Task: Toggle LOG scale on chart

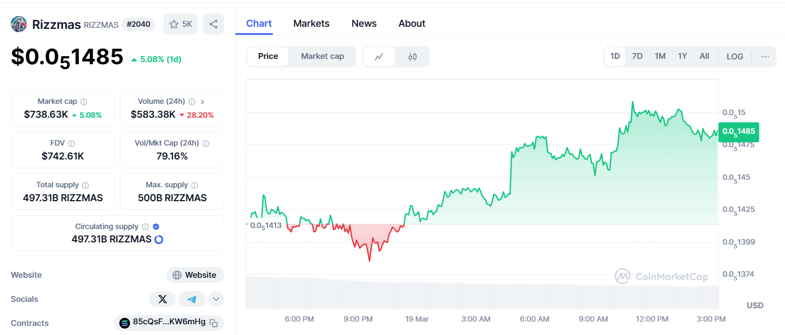Action: pos(735,56)
